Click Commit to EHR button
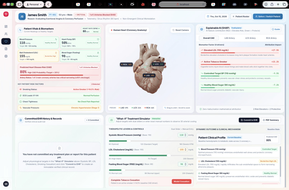 249,120
